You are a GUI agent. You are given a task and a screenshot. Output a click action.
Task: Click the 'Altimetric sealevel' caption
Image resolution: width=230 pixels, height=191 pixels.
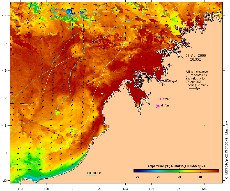pos(197,72)
